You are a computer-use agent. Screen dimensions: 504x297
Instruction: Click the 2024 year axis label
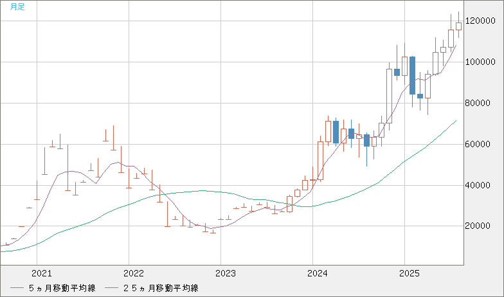pos(318,274)
